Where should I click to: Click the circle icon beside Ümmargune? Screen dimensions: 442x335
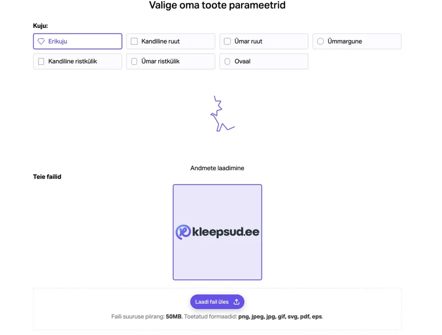click(320, 41)
